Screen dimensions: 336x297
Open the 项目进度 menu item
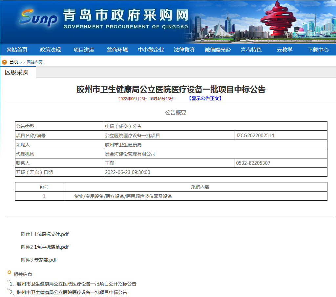click(84, 50)
